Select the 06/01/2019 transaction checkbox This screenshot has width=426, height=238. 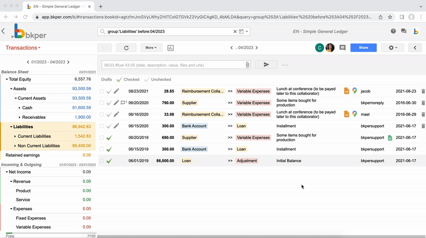pyautogui.click(x=102, y=161)
